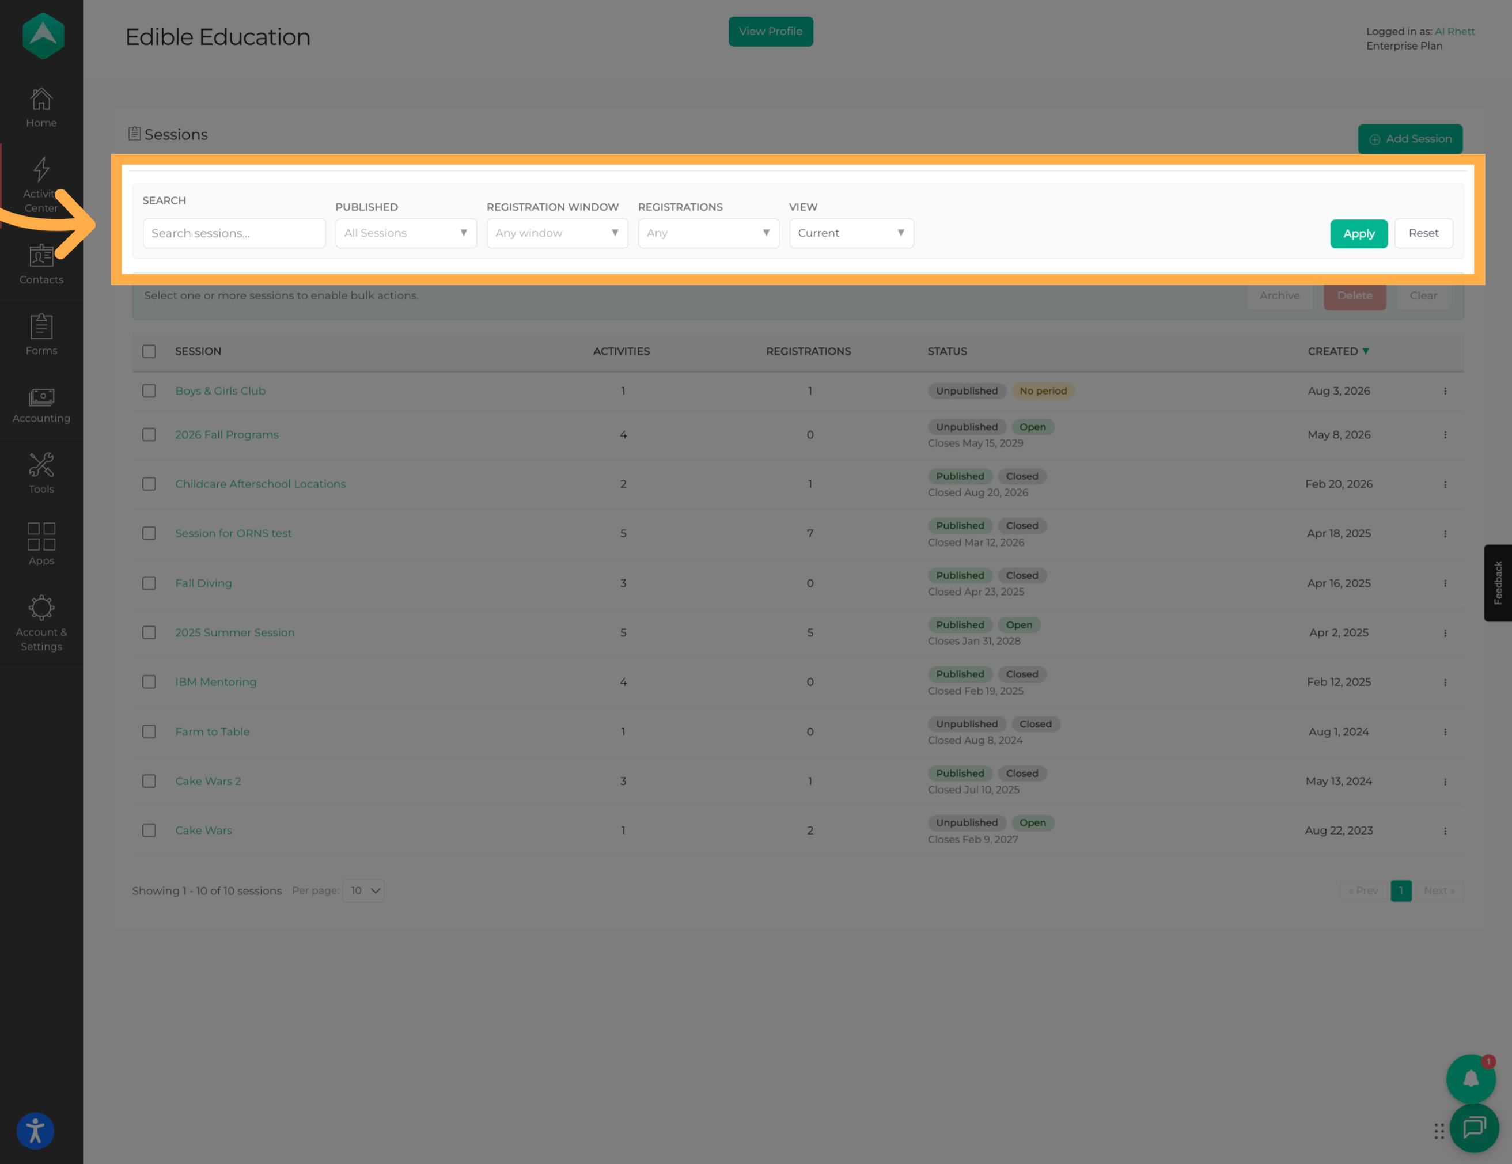Screen dimensions: 1512x1164
Task: Open the row menu for Cake Wars 2
Action: click(x=1445, y=782)
